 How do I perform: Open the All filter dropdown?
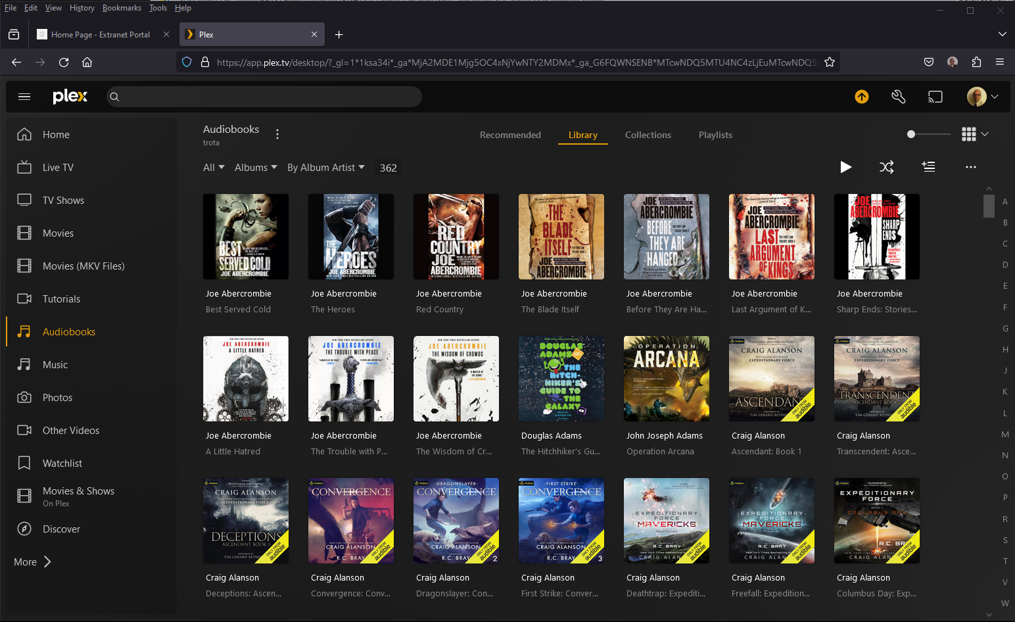tap(214, 168)
